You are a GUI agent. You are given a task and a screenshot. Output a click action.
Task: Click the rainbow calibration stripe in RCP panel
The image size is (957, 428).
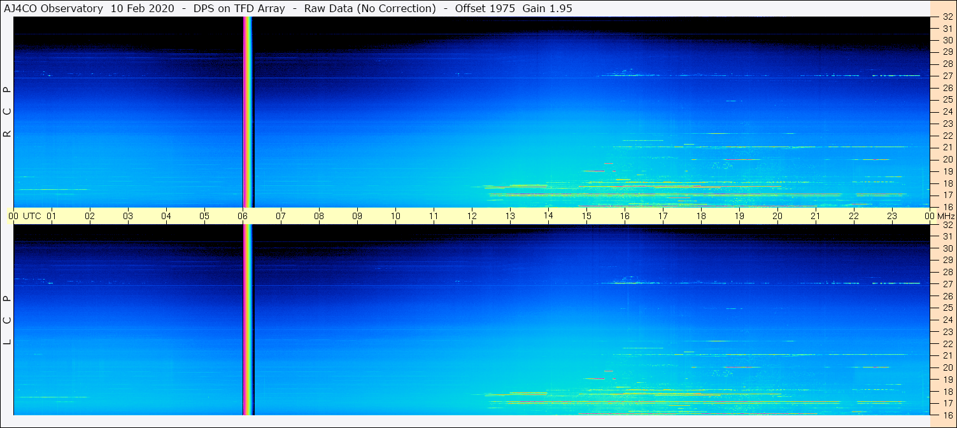[248, 112]
